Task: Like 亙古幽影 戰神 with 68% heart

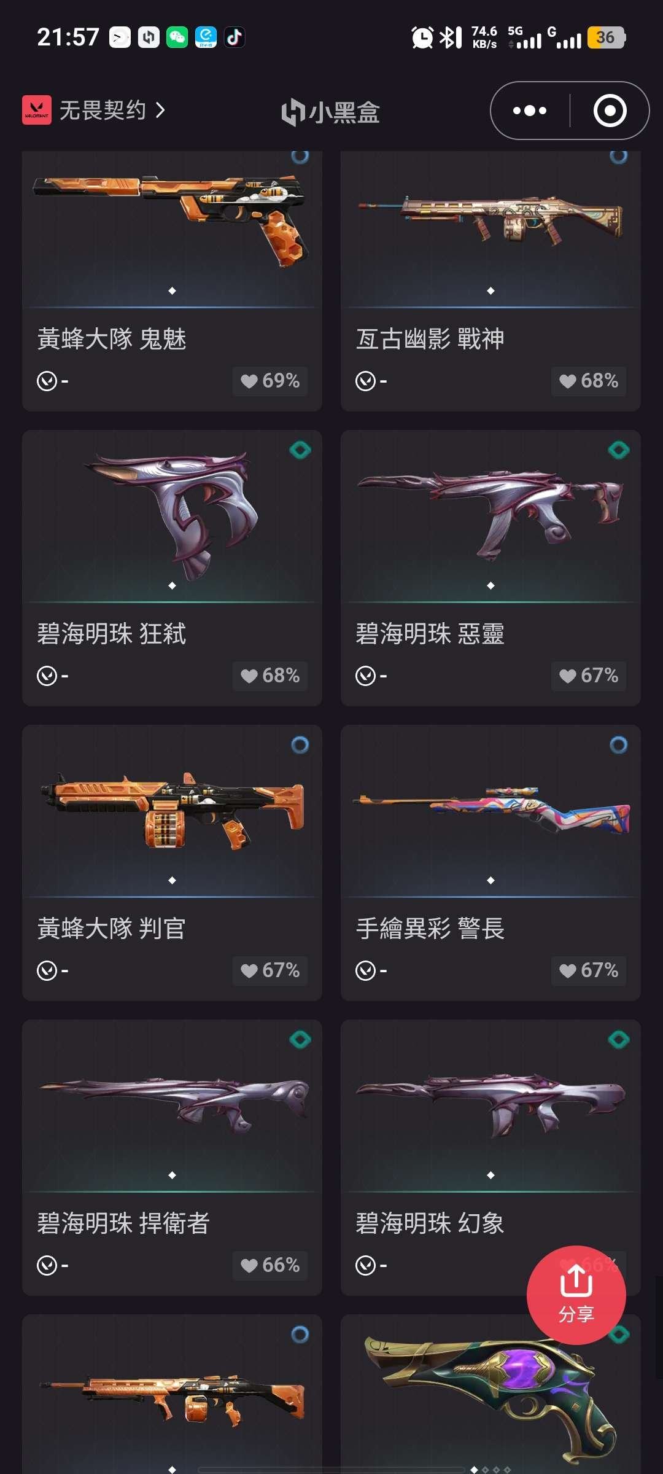Action: pos(589,381)
